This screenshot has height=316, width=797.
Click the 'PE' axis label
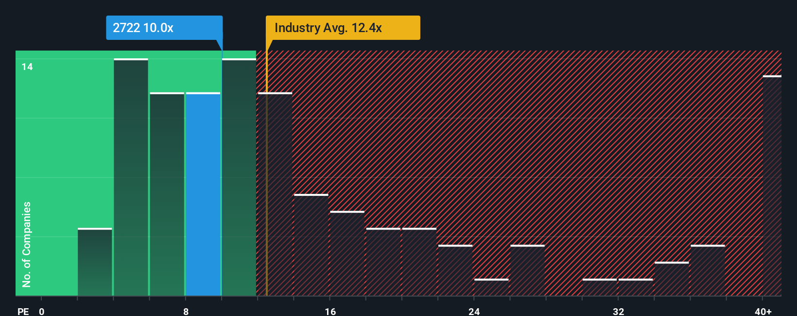pos(23,311)
